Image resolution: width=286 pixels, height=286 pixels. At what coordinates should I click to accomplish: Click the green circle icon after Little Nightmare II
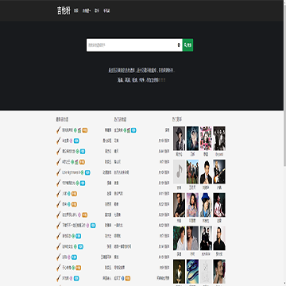(x=82, y=172)
